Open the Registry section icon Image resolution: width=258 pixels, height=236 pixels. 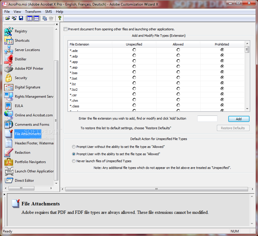[8, 31]
